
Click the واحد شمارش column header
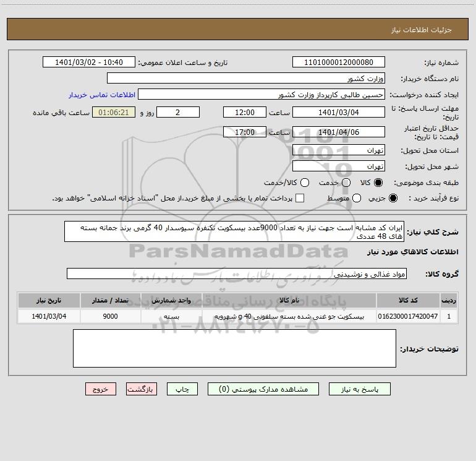(x=171, y=300)
